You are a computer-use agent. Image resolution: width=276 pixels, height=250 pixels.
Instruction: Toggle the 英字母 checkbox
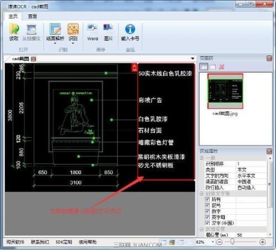208,217
